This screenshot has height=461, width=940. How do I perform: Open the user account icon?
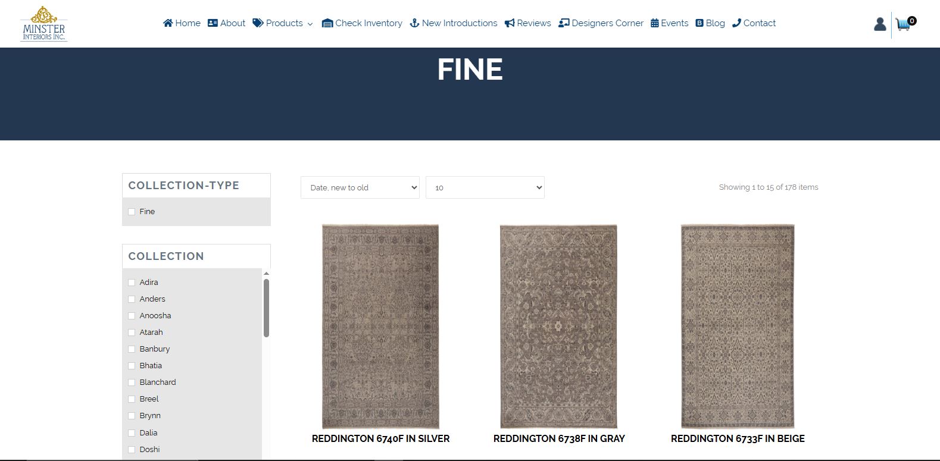tap(880, 24)
